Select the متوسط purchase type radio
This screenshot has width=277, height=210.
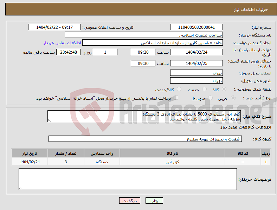(x=210, y=98)
